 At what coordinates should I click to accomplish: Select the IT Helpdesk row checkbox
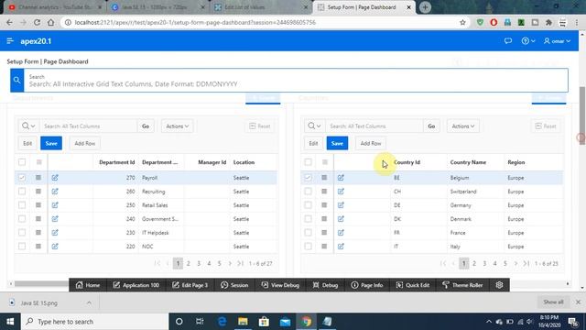click(x=22, y=232)
